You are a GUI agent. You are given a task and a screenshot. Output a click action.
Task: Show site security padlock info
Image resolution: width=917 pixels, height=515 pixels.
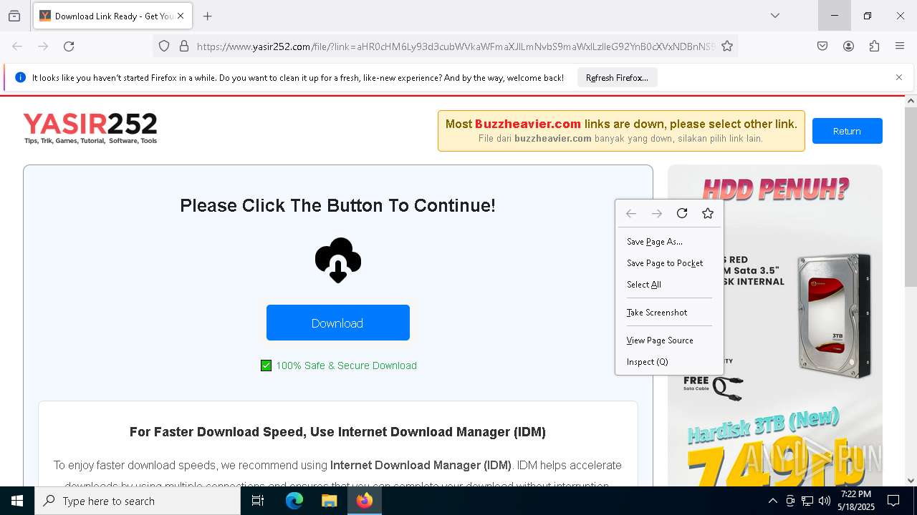point(184,46)
